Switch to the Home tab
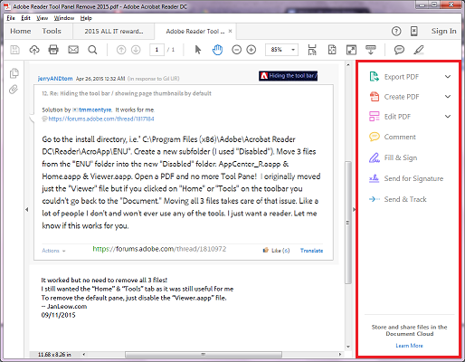465x362 pixels. click(21, 31)
